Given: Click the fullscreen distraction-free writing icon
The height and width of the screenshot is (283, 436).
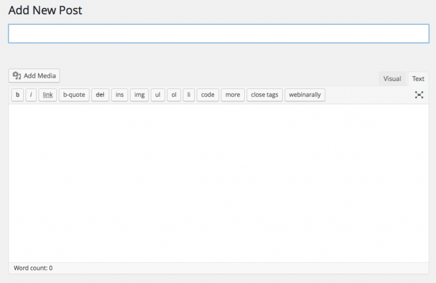Looking at the screenshot, I should [x=419, y=95].
